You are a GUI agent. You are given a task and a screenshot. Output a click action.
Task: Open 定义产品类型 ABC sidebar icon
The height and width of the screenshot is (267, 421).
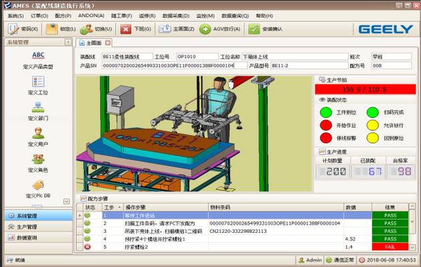click(38, 56)
